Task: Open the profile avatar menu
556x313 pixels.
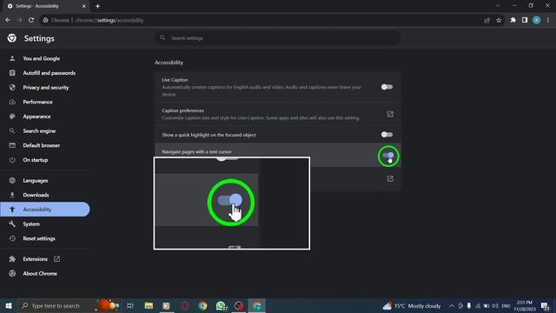Action: click(x=537, y=20)
